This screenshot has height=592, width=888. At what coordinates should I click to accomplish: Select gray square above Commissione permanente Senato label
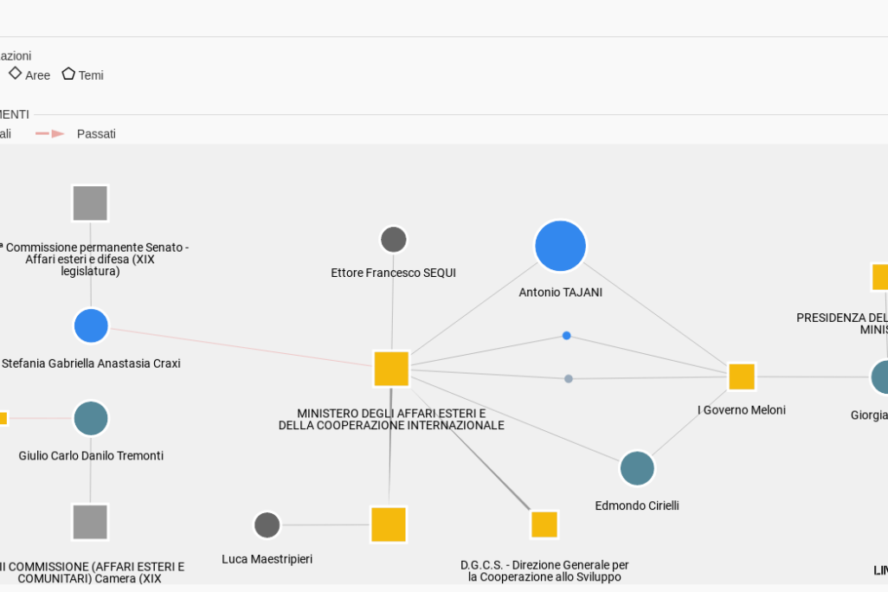[x=90, y=203]
